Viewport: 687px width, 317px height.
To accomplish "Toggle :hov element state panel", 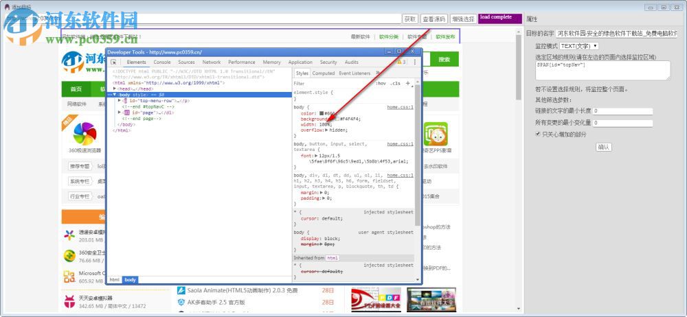I will (x=381, y=83).
